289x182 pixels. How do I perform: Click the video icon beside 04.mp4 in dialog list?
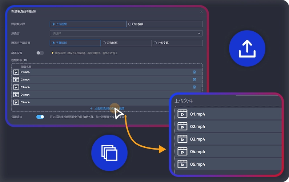(16, 95)
